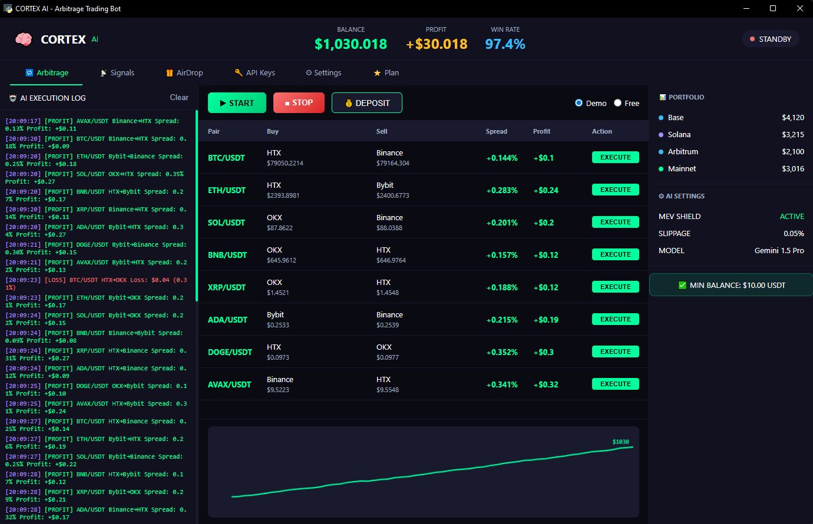813x524 pixels.
Task: Click the Arbitrum portfolio row
Action: pyautogui.click(x=731, y=152)
